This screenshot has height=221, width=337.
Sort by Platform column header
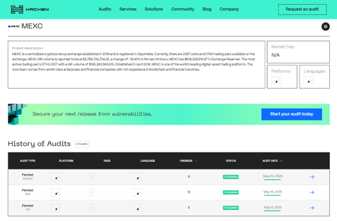point(66,161)
